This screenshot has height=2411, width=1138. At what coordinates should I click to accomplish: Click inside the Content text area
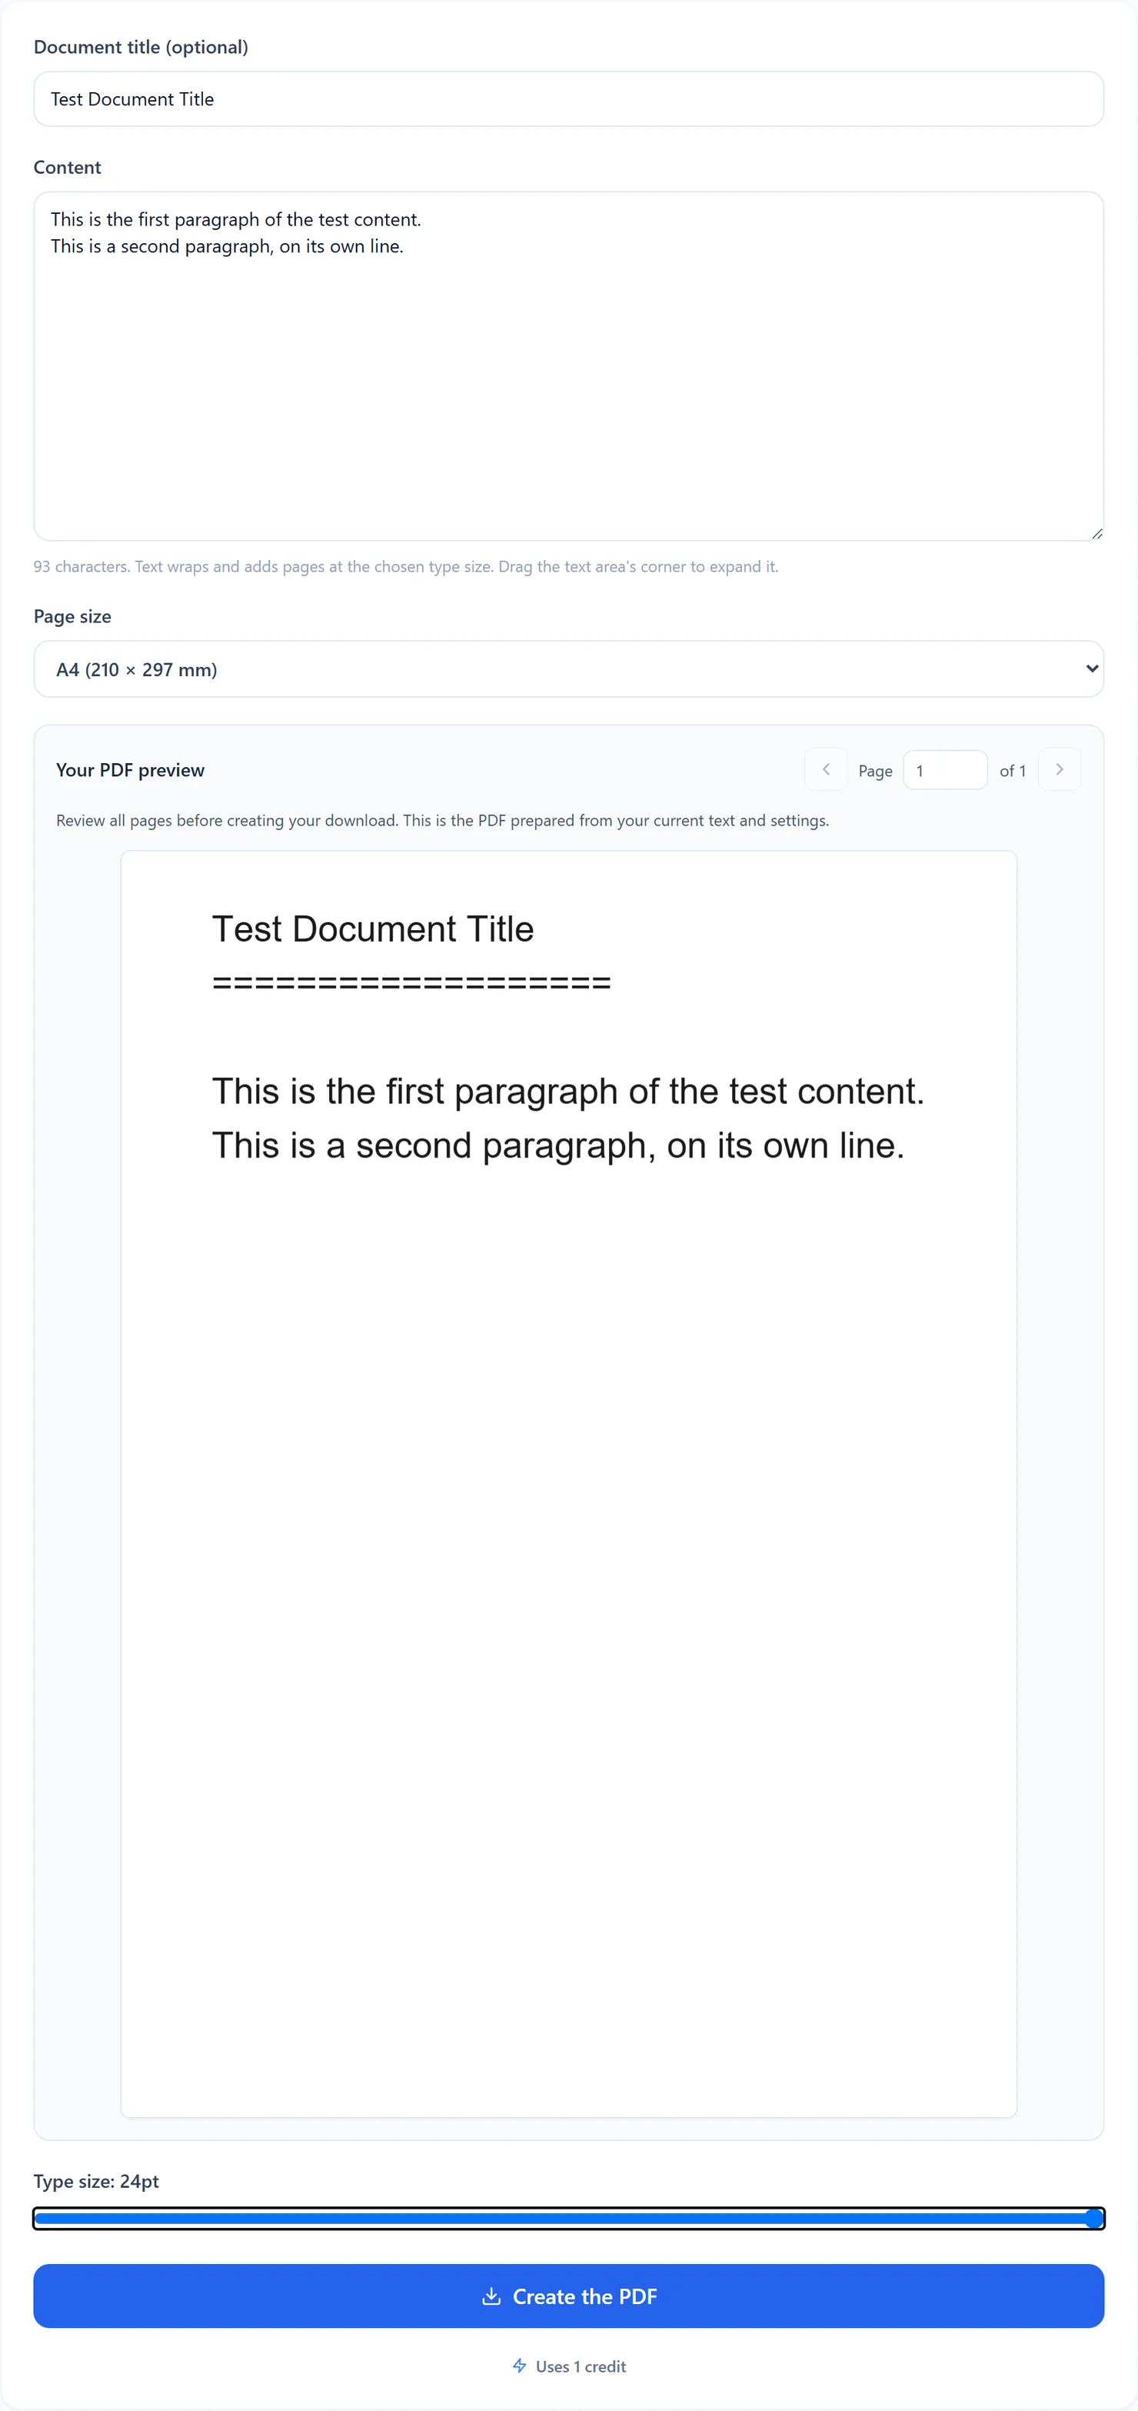pyautogui.click(x=568, y=366)
